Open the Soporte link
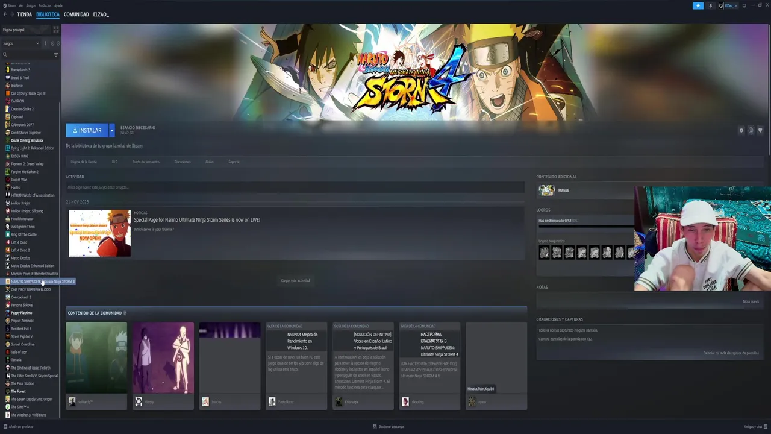 tap(234, 162)
